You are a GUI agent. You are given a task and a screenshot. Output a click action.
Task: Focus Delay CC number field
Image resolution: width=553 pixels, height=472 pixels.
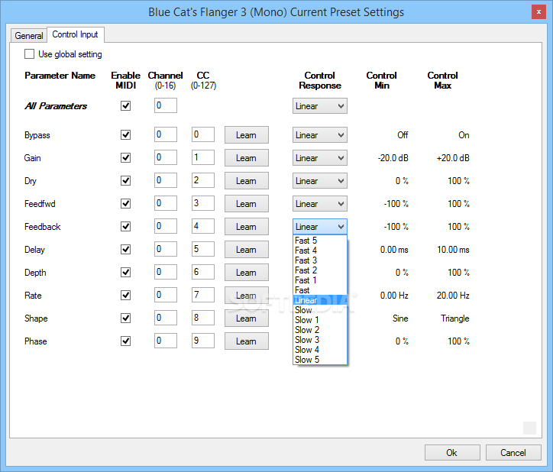pyautogui.click(x=202, y=249)
